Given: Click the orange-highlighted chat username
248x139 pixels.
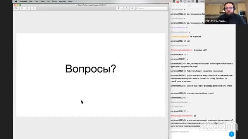Looking at the screenshot, I should click(x=179, y=37).
